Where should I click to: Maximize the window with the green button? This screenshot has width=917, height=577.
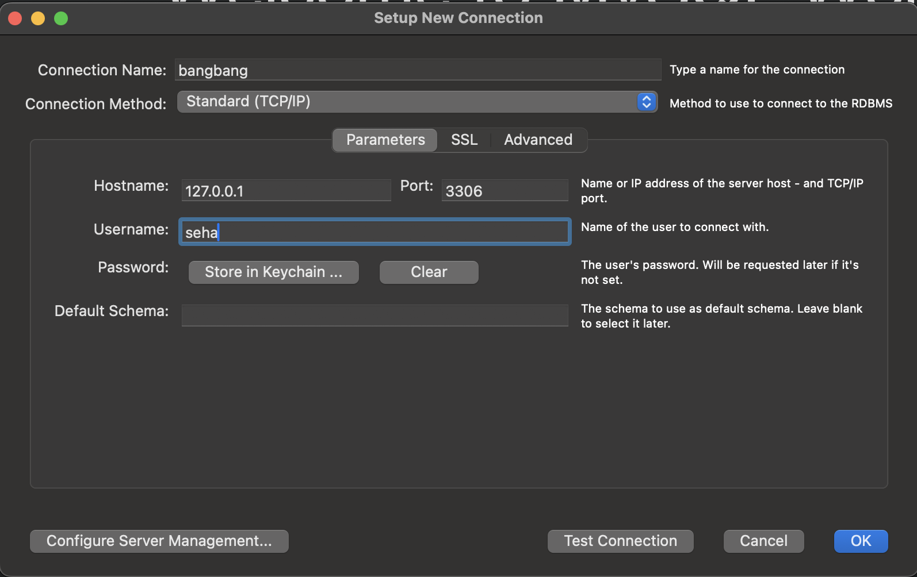61,18
